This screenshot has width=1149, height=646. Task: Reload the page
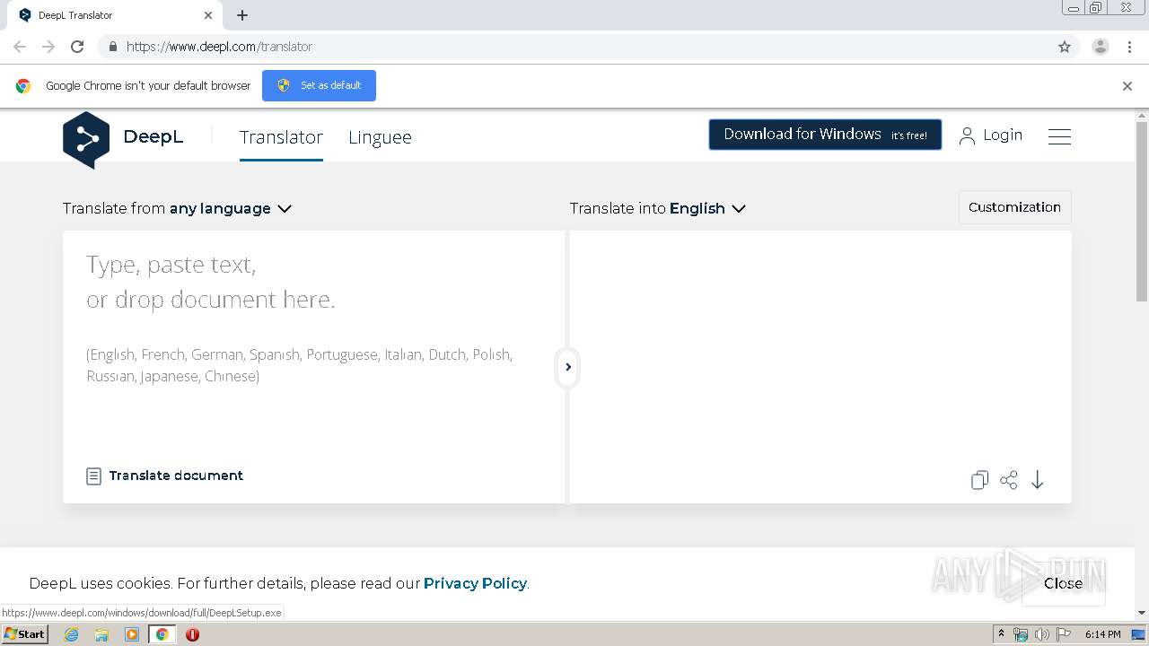77,47
